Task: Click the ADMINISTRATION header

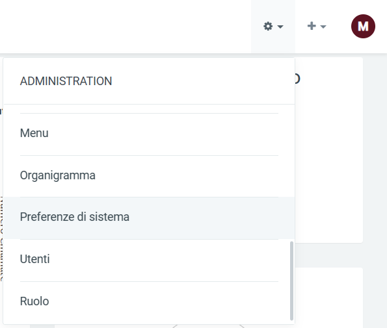Action: [x=66, y=81]
